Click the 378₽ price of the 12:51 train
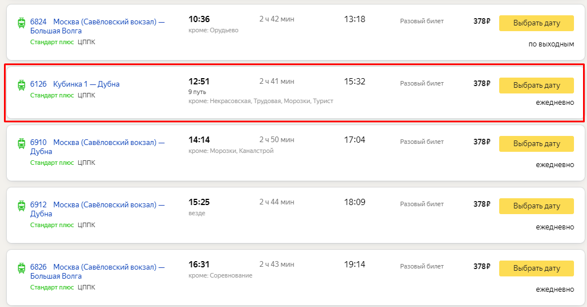This screenshot has width=587, height=307. (482, 83)
